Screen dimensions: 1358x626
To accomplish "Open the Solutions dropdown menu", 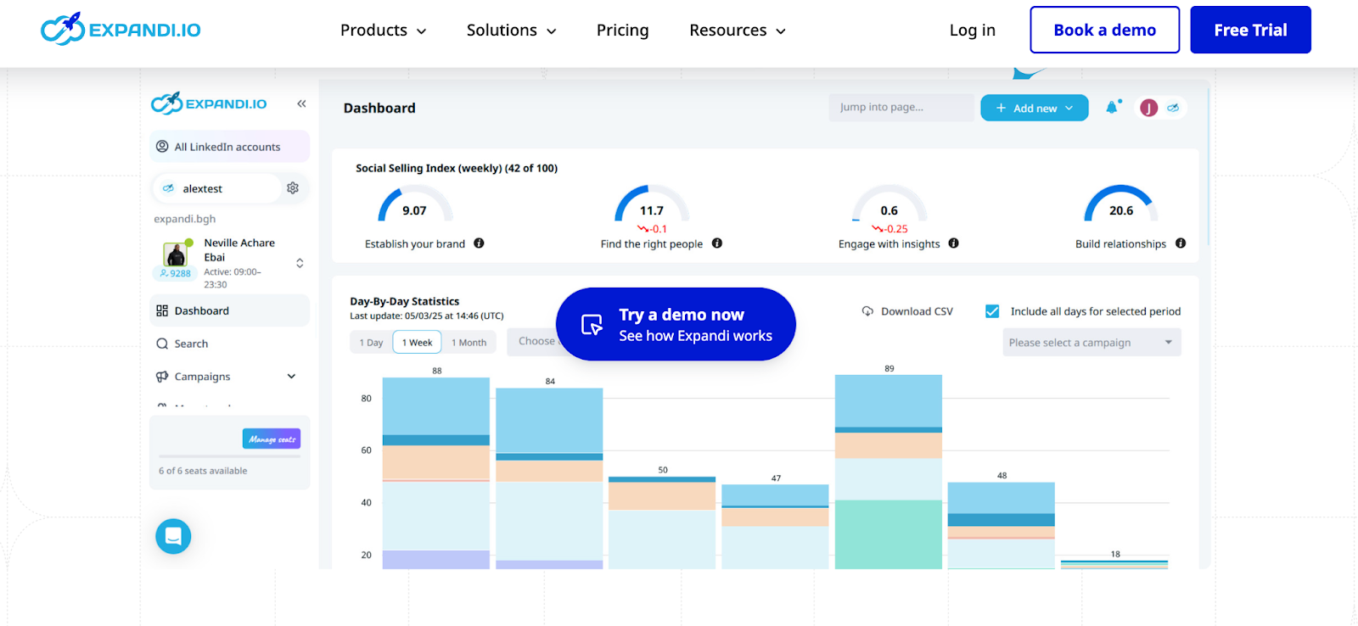I will (511, 31).
